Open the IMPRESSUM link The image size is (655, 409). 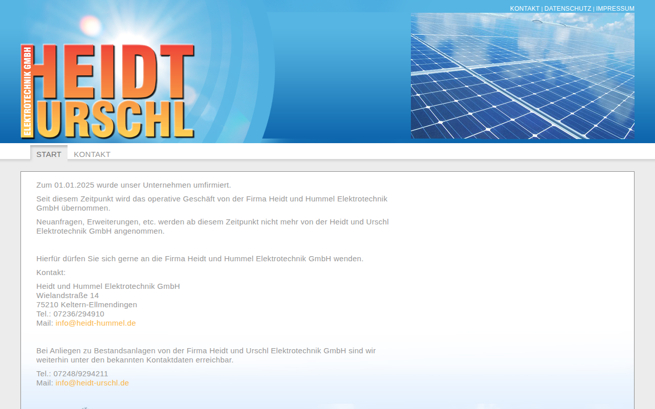[615, 9]
